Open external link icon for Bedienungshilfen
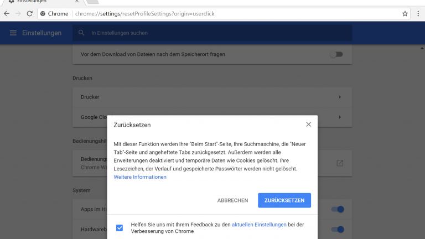425x239 pixels. pyautogui.click(x=340, y=163)
